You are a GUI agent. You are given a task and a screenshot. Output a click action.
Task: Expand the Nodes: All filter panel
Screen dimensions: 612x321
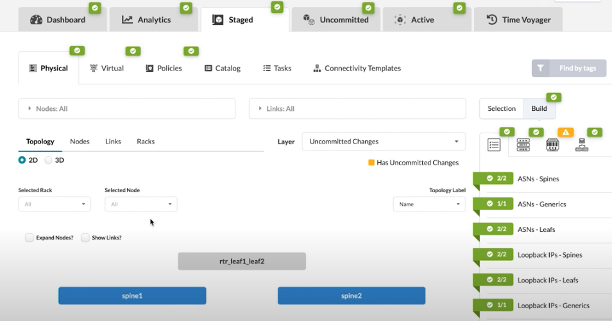click(x=126, y=109)
